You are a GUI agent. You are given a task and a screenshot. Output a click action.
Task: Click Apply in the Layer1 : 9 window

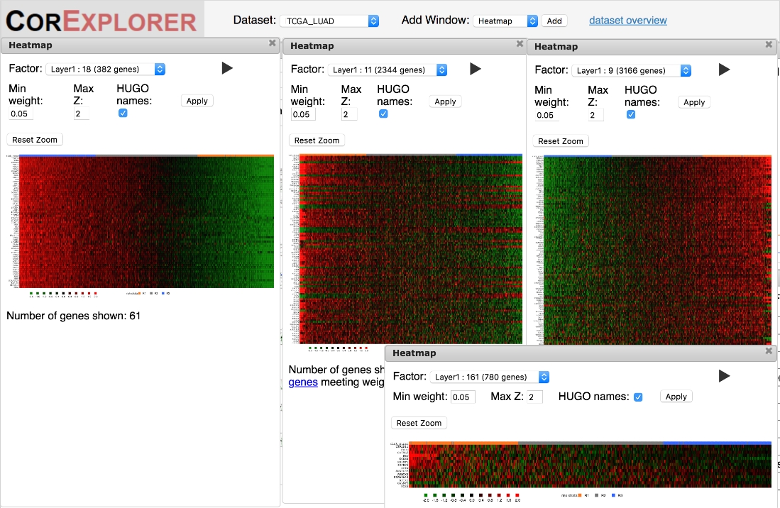[x=694, y=102]
